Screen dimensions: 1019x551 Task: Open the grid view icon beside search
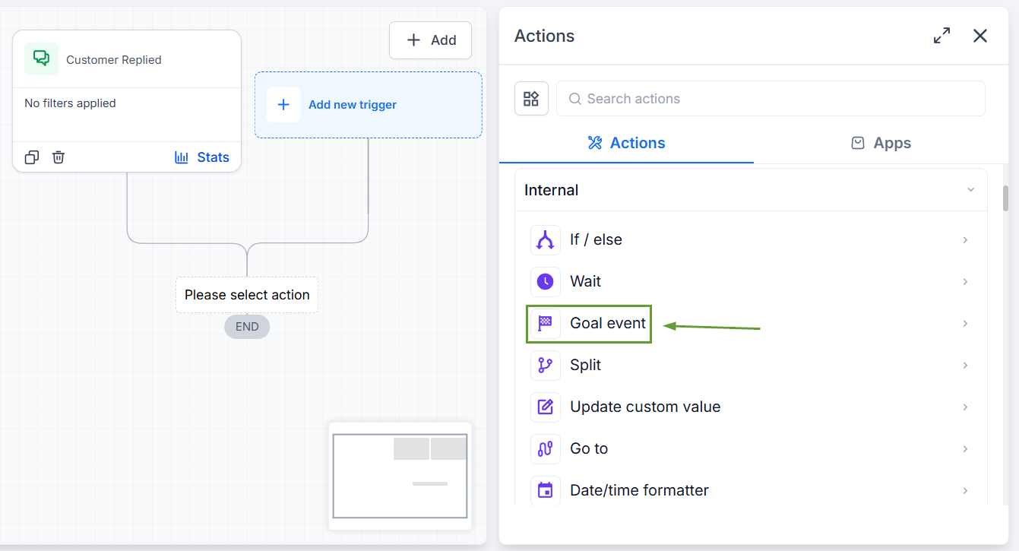click(531, 99)
